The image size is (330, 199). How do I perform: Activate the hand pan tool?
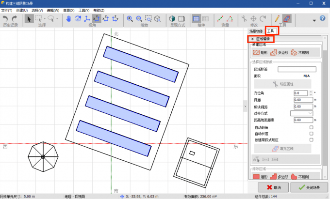(x=68, y=19)
